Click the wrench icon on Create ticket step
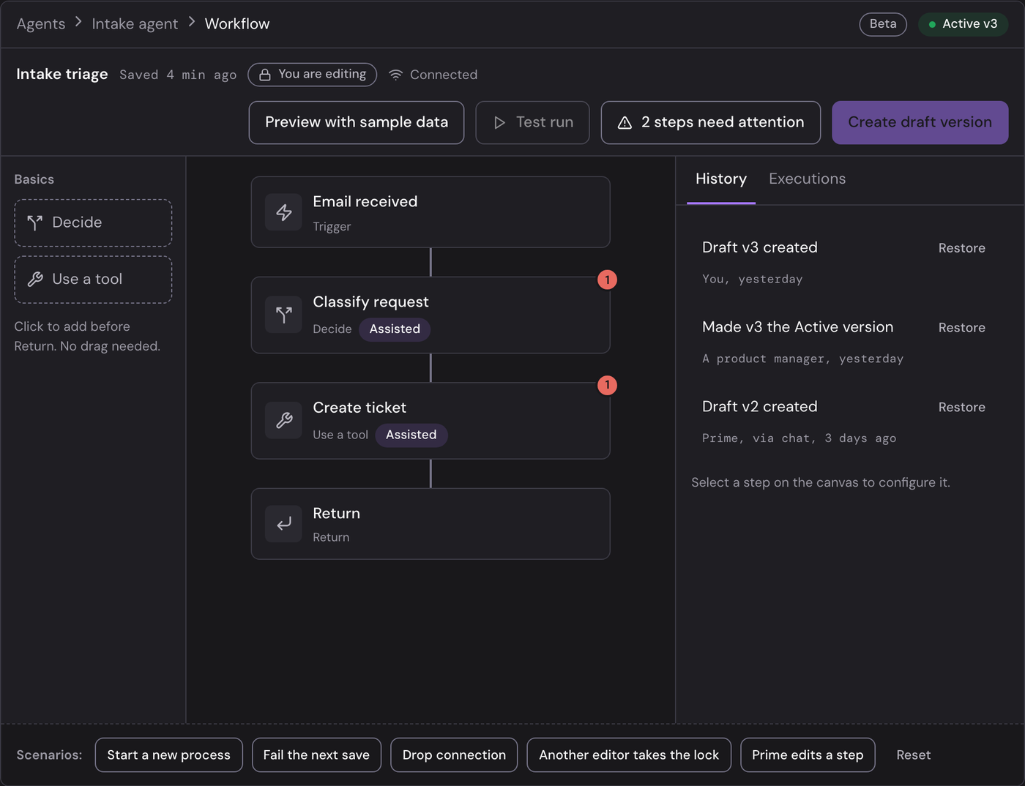 tap(284, 420)
